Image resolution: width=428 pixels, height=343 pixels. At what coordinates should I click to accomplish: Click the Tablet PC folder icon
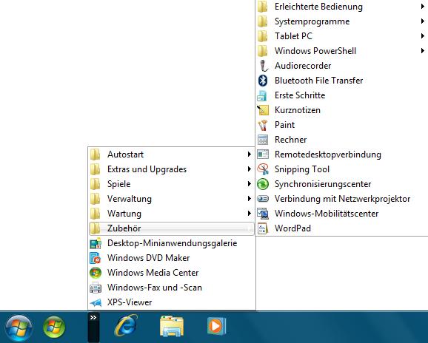click(x=263, y=36)
